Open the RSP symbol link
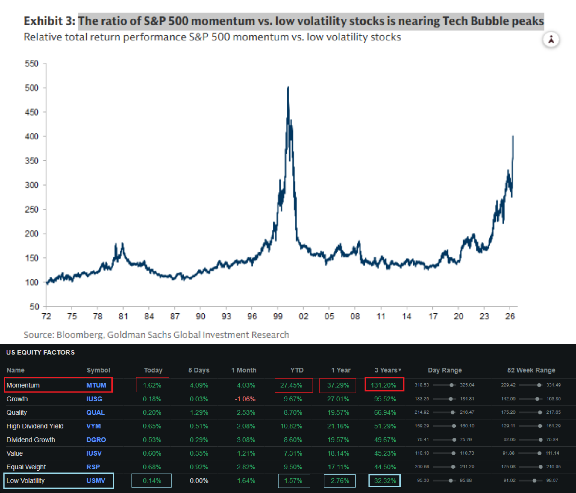Image resolution: width=576 pixels, height=493 pixels. point(93,467)
